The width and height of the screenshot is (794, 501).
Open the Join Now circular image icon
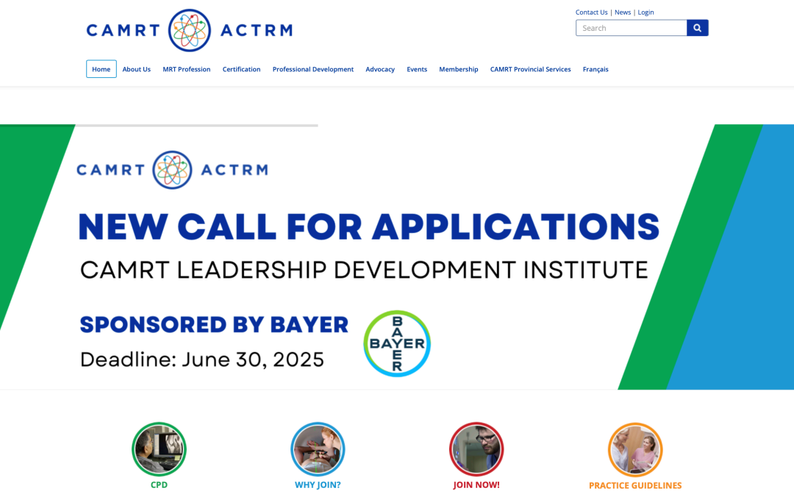[x=476, y=449]
